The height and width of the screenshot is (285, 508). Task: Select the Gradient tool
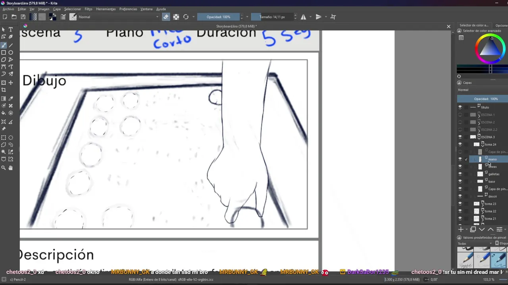tap(4, 99)
